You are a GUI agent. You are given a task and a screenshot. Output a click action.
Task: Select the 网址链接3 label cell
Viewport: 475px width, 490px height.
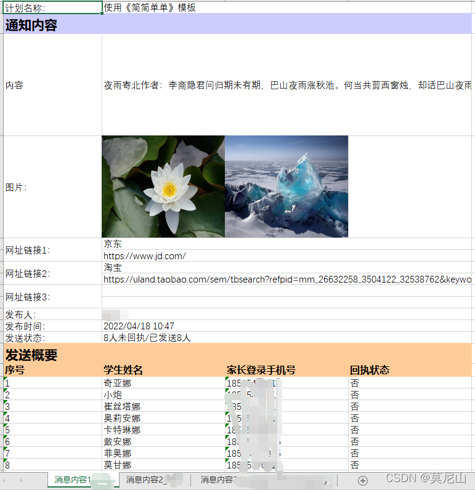click(x=52, y=297)
